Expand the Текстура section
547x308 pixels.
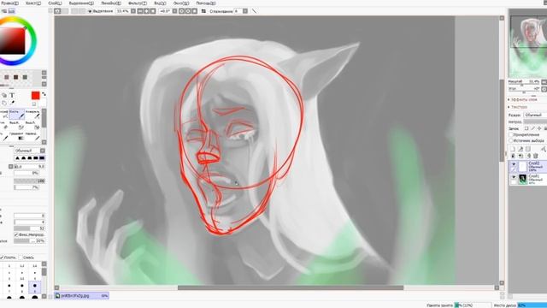point(509,107)
